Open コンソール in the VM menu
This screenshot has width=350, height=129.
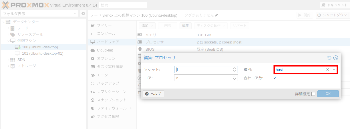112,33
